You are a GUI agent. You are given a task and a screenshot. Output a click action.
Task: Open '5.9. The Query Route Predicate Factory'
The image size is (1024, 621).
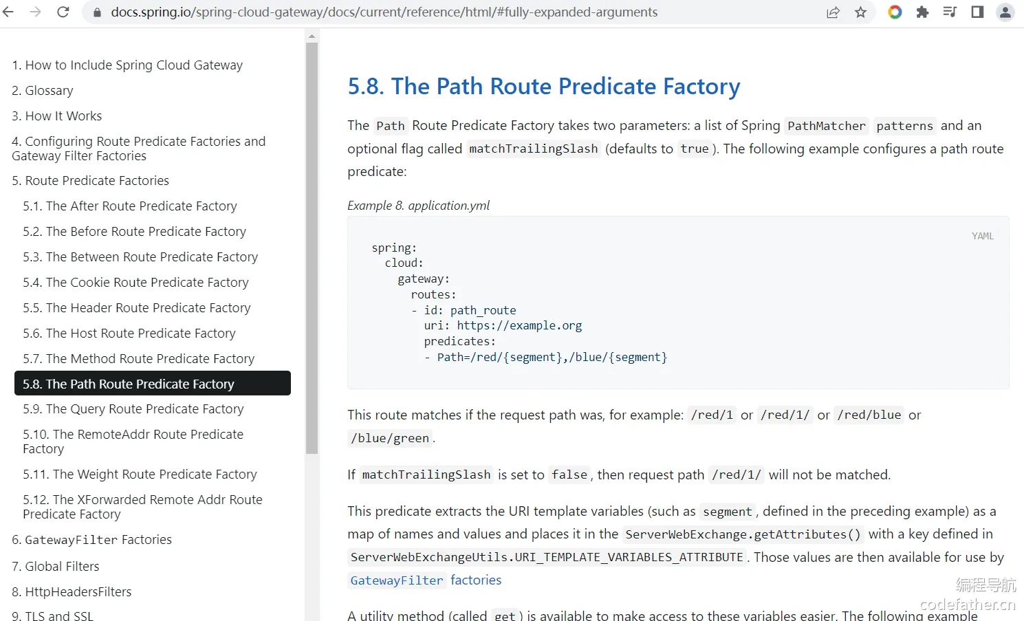pos(133,409)
